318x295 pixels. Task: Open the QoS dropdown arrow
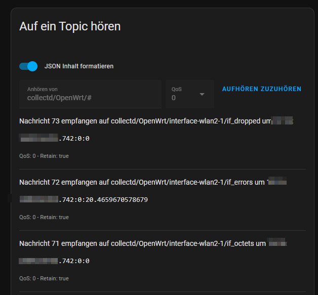202,94
